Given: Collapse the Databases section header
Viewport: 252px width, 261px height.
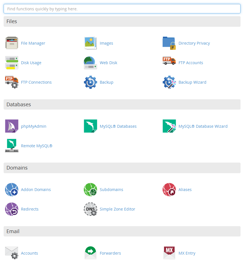Looking at the screenshot, I should click(122, 105).
